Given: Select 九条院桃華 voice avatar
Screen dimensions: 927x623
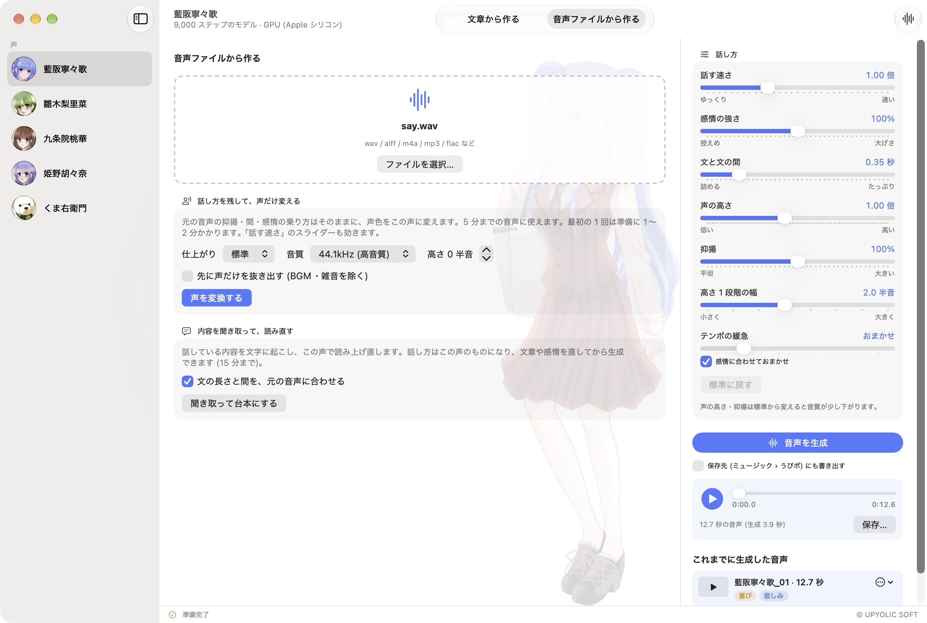Looking at the screenshot, I should coord(24,138).
